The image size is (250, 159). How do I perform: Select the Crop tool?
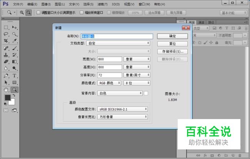tap(6, 41)
